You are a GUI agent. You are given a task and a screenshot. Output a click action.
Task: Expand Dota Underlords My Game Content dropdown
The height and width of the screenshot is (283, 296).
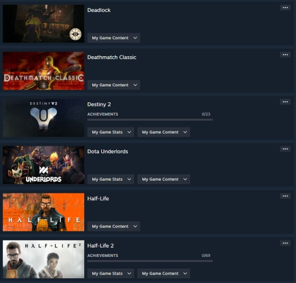163,179
